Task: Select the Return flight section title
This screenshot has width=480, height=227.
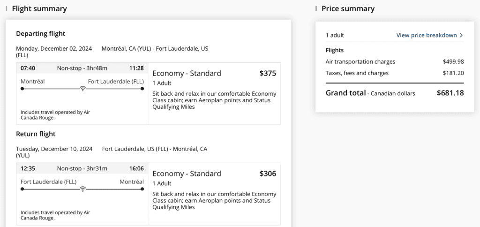Action: click(36, 134)
